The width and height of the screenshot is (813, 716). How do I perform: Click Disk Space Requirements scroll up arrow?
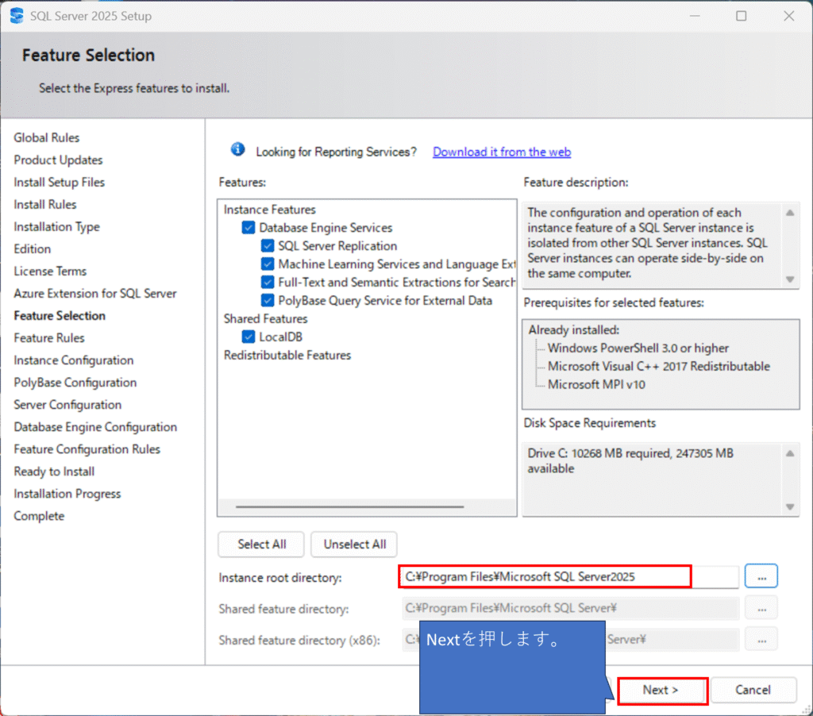pos(790,454)
